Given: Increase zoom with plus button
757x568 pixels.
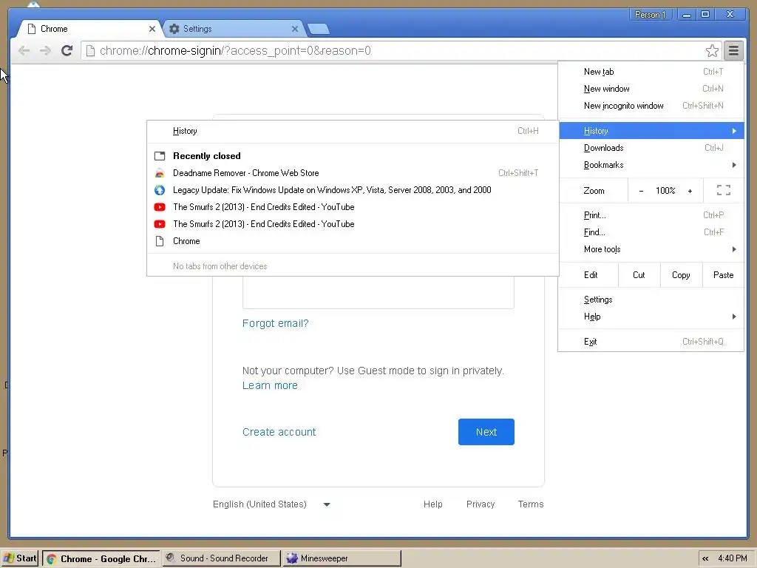Looking at the screenshot, I should click(x=690, y=191).
